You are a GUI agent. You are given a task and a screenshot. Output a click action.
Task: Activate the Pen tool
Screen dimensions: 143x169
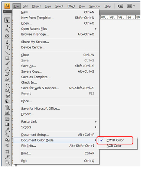pos(7,42)
